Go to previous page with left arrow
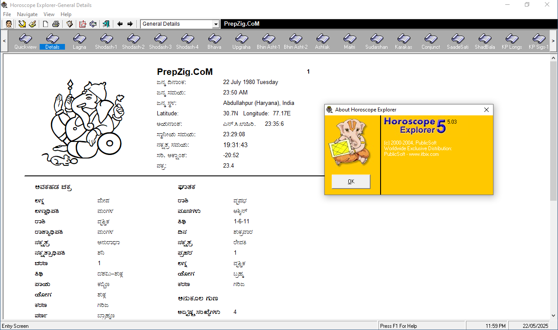This screenshot has width=558, height=330. (x=120, y=24)
